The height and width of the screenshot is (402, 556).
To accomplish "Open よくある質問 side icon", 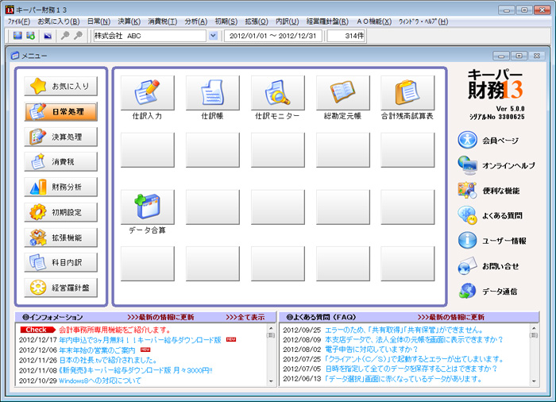I will [490, 215].
